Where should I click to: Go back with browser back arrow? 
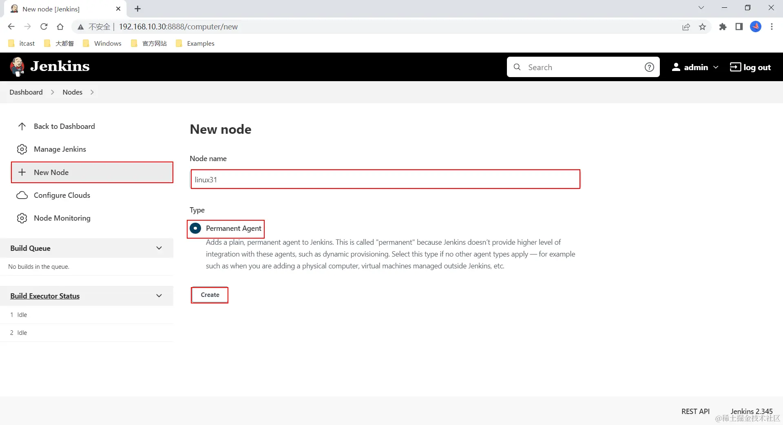(x=11, y=27)
